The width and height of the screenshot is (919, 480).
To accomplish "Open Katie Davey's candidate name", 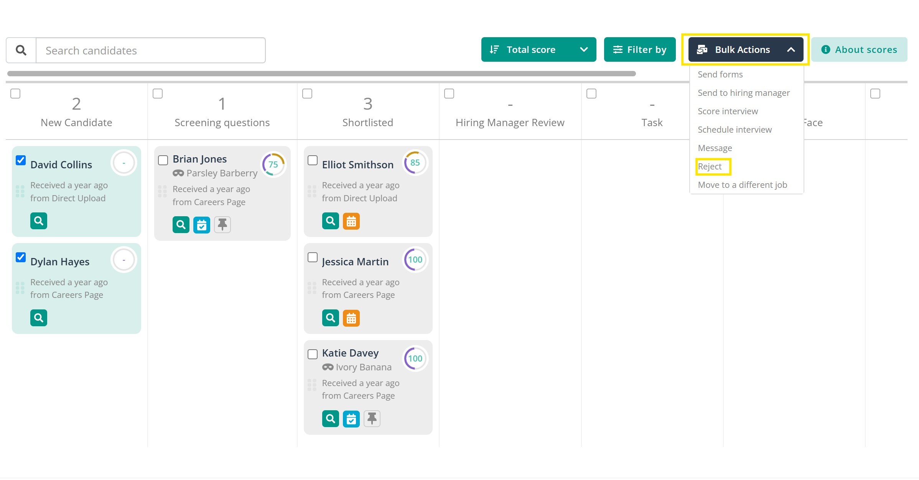I will (350, 353).
